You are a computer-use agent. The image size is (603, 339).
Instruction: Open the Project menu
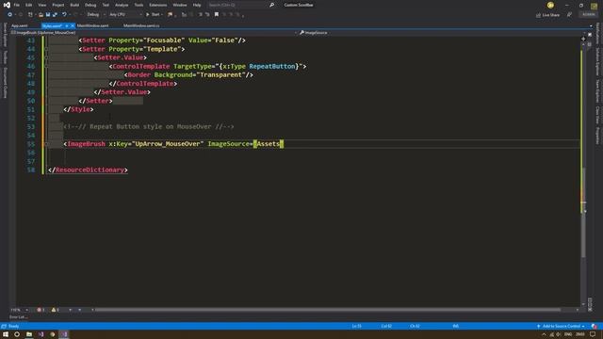pos(58,5)
